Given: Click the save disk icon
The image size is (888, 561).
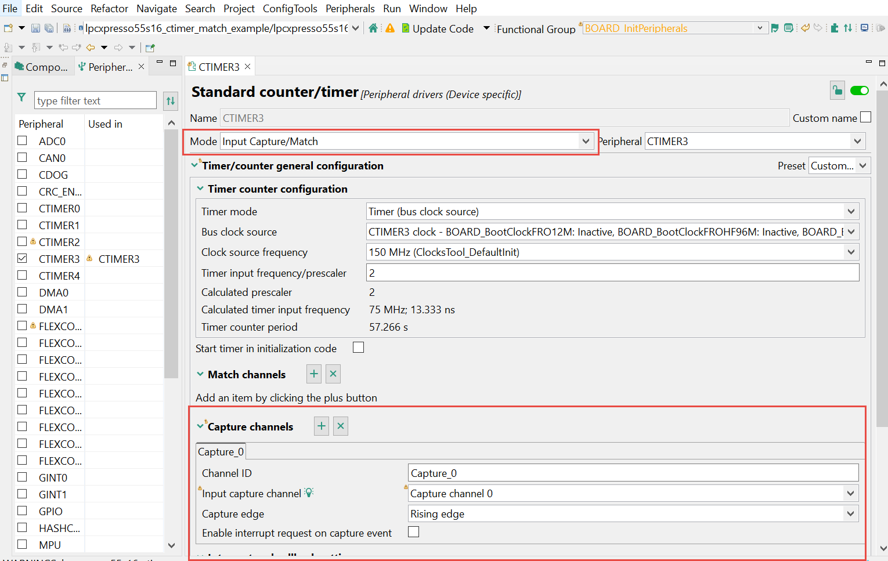Looking at the screenshot, I should point(35,28).
